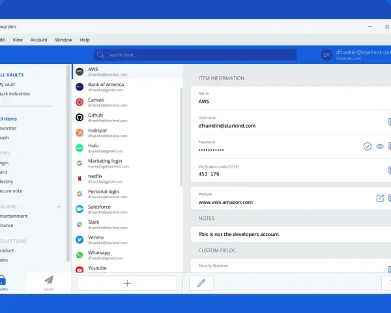This screenshot has width=391, height=313.
Task: Click the Whatsapp logo icon
Action: point(80,255)
